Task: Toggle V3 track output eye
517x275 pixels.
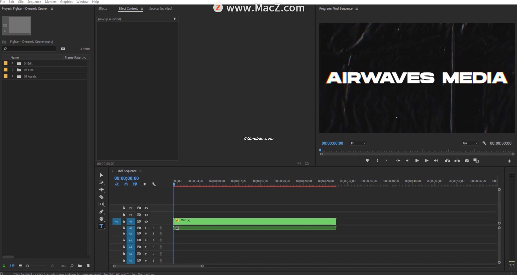Action: tap(146, 208)
